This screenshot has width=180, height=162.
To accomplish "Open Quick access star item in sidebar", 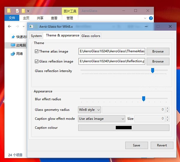I will (x=19, y=37).
